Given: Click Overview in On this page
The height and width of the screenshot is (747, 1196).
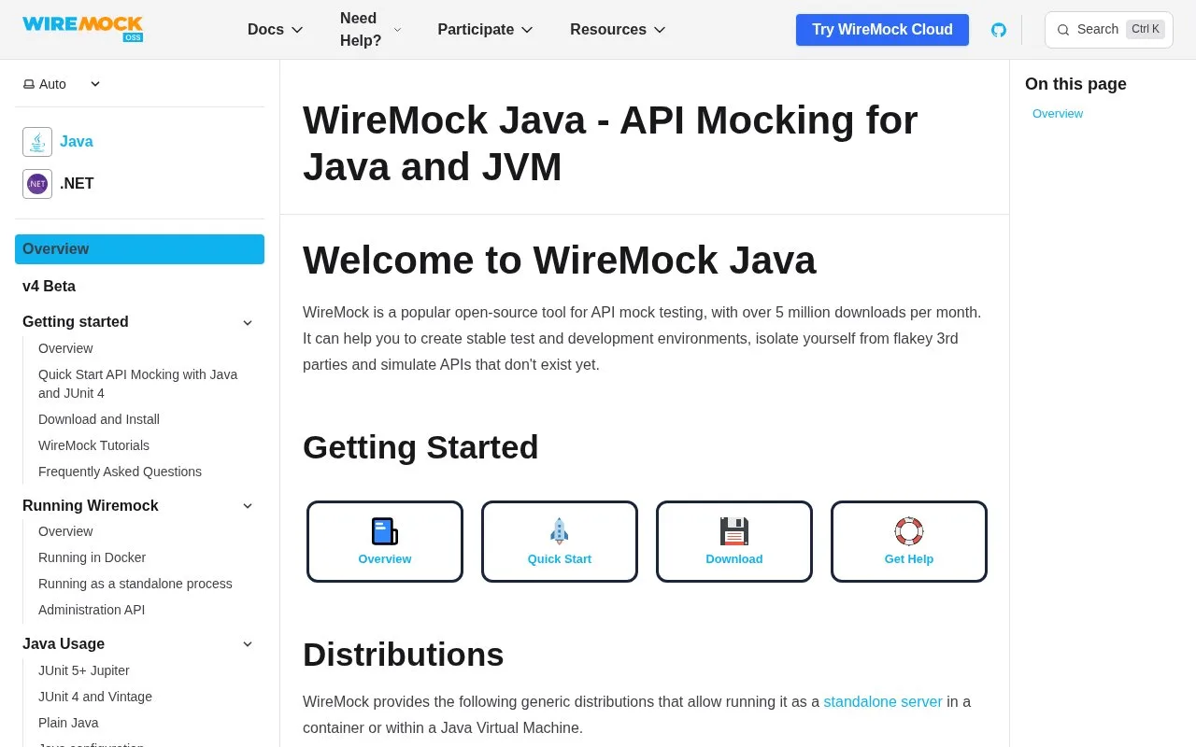Looking at the screenshot, I should (x=1058, y=114).
